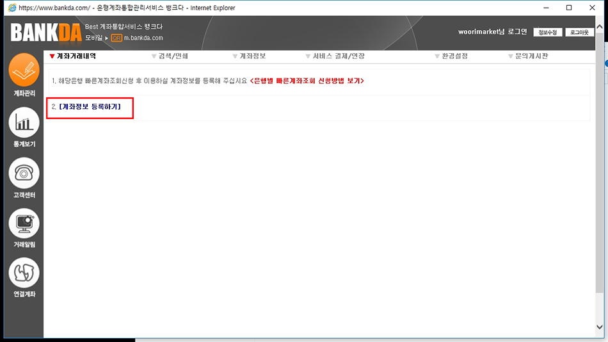Open 거래알림 monitor icon
Screen dimensions: 608x342
tap(24, 224)
